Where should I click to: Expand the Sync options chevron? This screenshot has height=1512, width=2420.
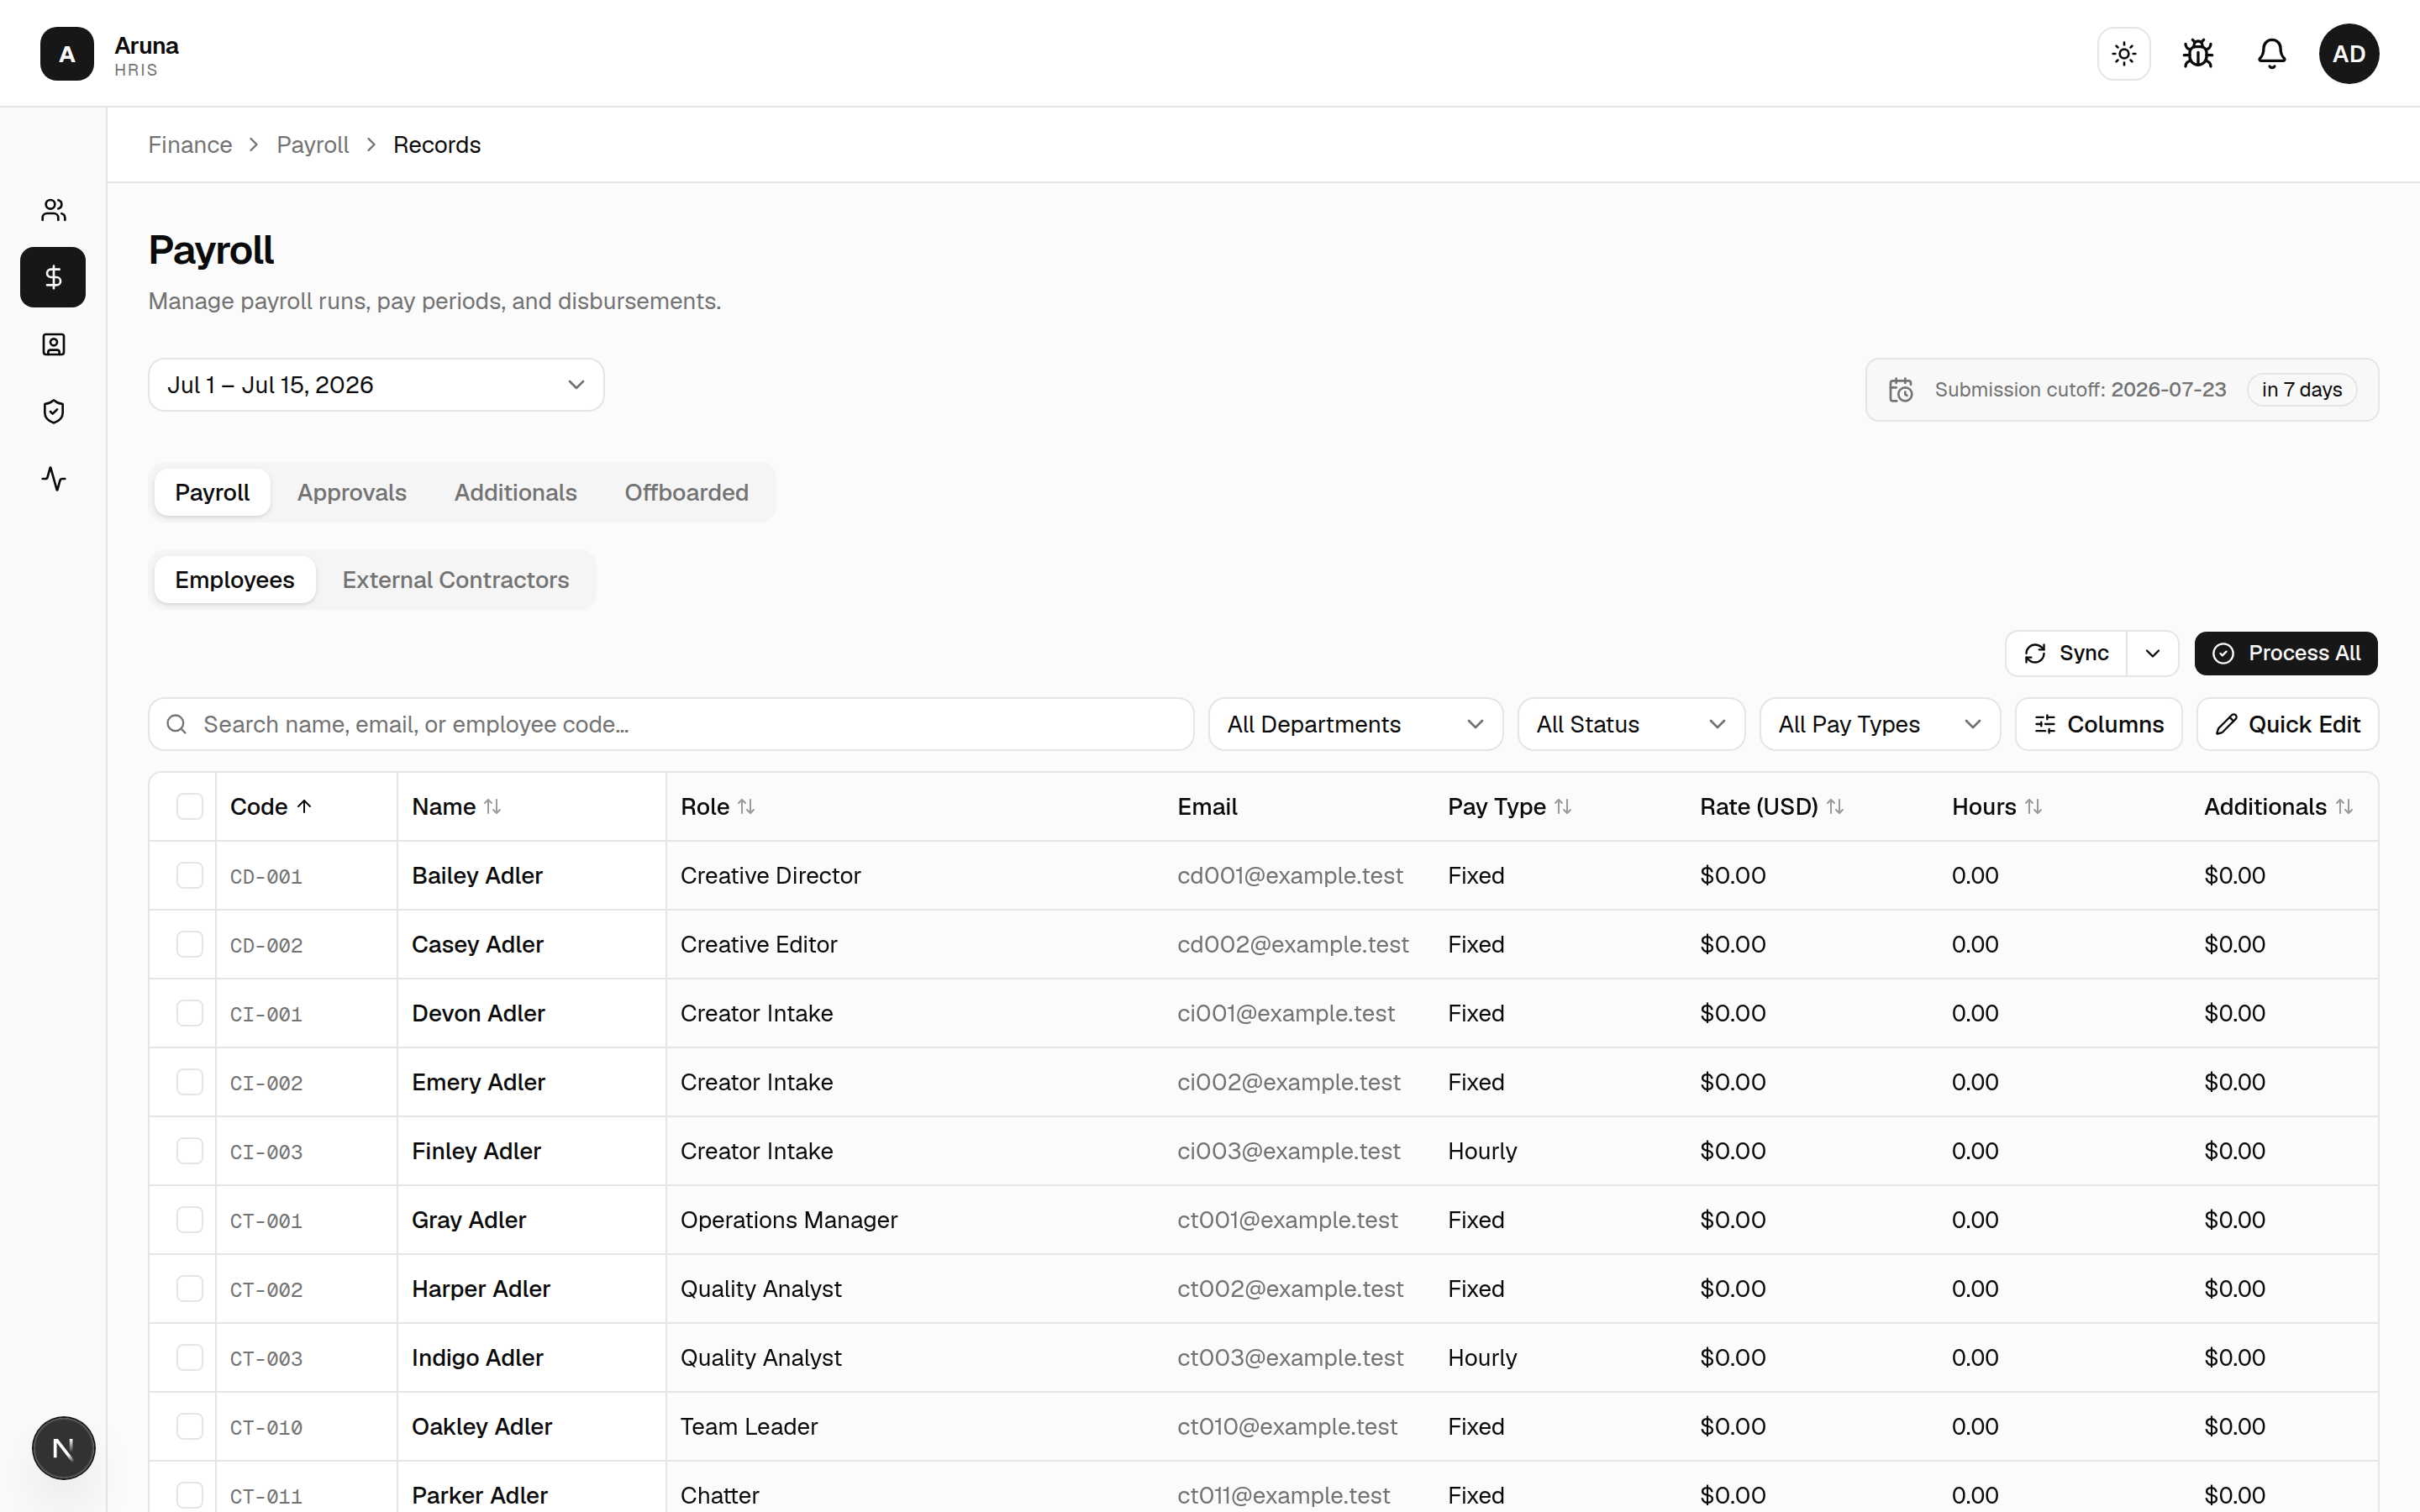pyautogui.click(x=2153, y=653)
